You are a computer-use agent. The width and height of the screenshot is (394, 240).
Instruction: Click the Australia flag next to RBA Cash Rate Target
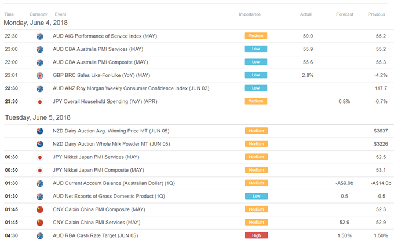40,236
